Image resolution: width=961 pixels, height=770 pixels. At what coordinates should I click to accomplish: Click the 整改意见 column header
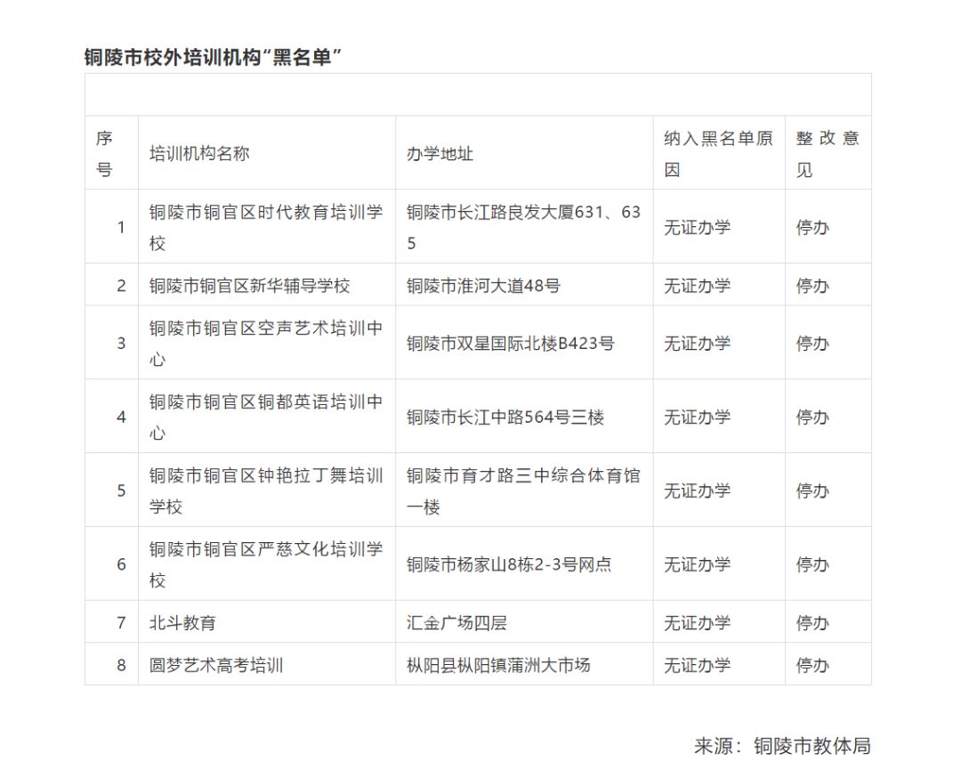pyautogui.click(x=828, y=152)
